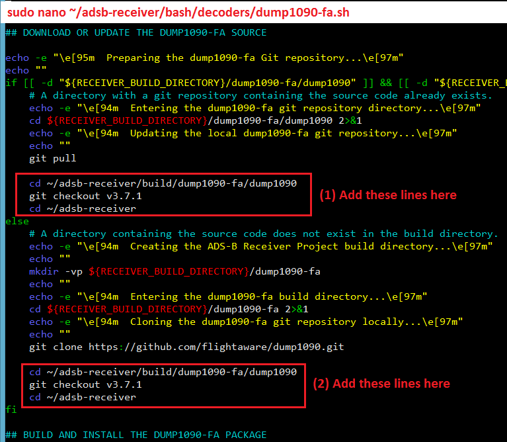Click the "## DOWNLOAD OR UPDATE THE DUMP1090-FA SOURCE" comment
Screen dimensions: 507x442
pyautogui.click(x=136, y=32)
